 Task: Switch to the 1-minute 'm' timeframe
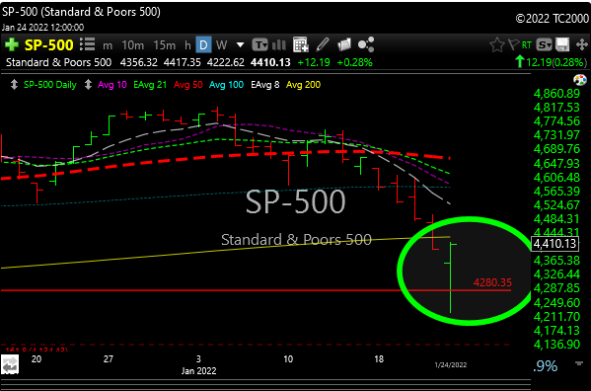108,45
